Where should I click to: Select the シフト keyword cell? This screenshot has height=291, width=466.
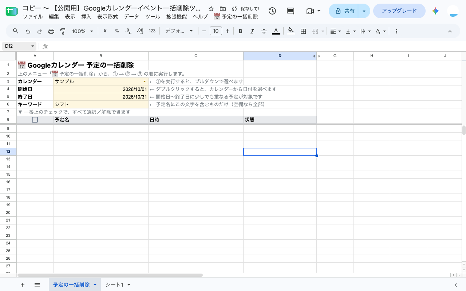101,104
